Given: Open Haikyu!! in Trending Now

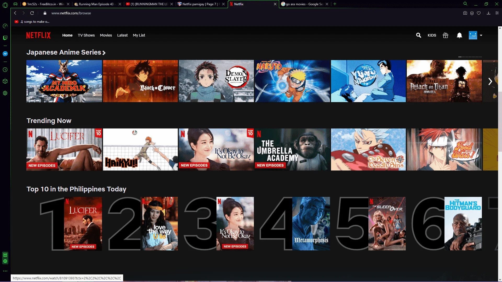Looking at the screenshot, I should 140,150.
